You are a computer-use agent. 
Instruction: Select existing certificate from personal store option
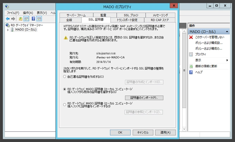coord(64,89)
